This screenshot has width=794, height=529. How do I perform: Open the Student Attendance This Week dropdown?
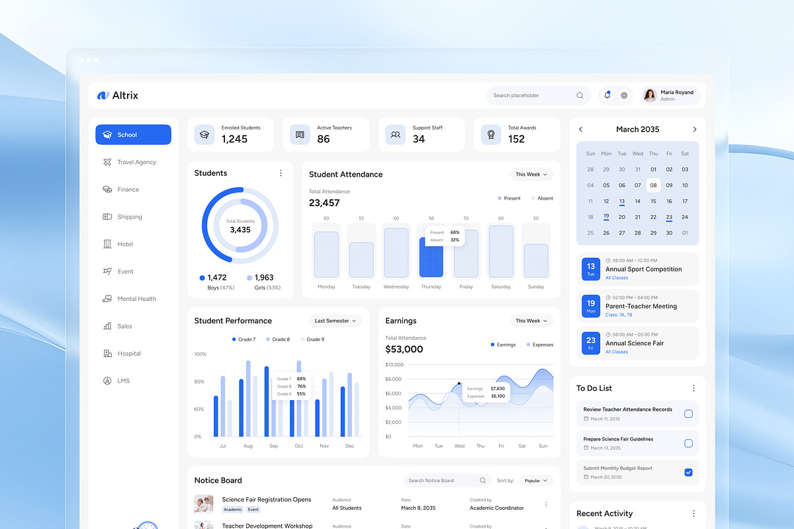[x=531, y=175]
